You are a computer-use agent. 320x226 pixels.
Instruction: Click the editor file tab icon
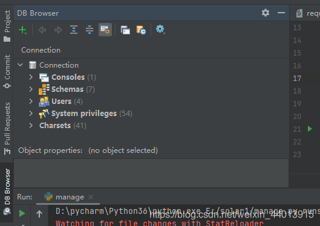(299, 13)
